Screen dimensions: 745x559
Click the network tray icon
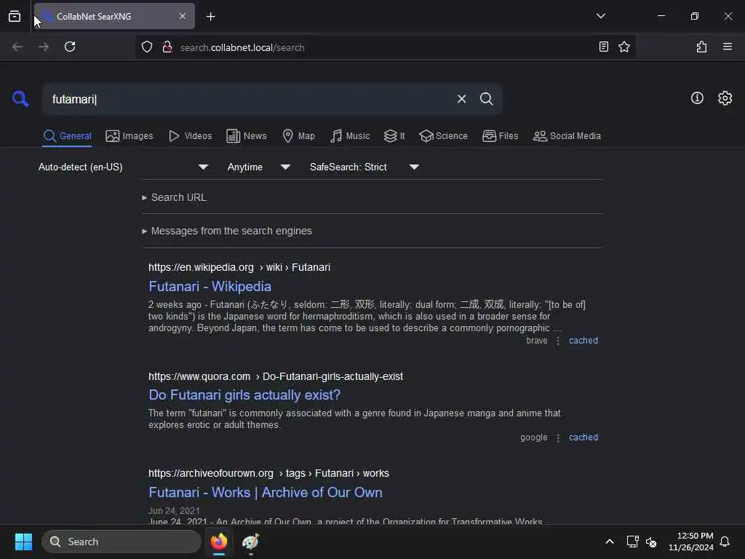click(x=632, y=542)
